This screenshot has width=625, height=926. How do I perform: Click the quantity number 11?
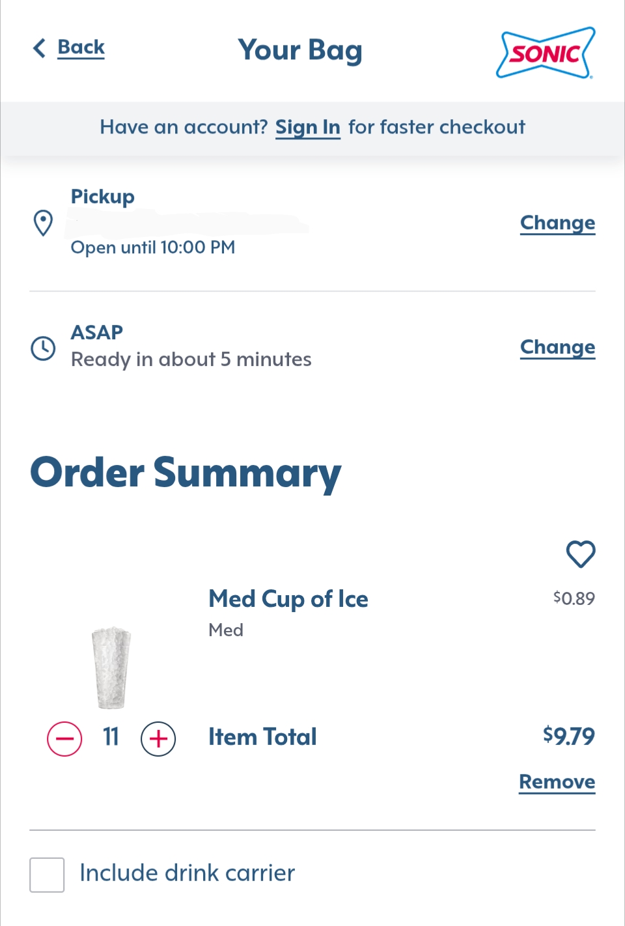pyautogui.click(x=111, y=737)
